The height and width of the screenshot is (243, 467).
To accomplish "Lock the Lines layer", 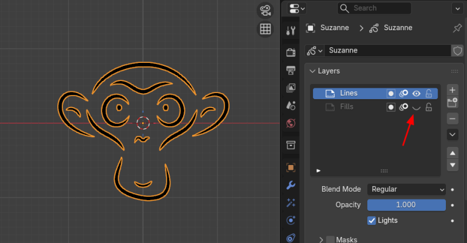I will [x=428, y=94].
